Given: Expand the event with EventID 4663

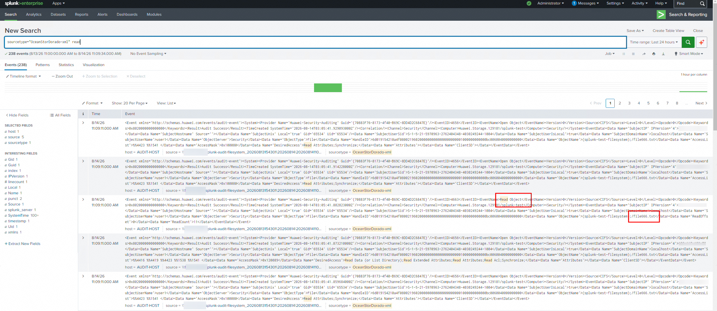Looking at the screenshot, I should pos(83,199).
